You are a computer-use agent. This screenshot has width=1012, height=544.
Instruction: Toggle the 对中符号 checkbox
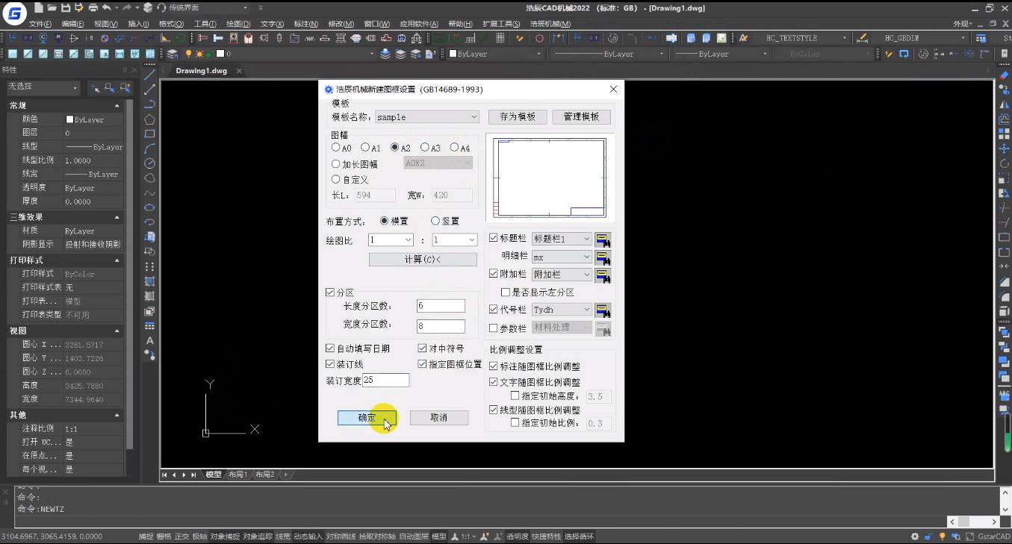[422, 348]
